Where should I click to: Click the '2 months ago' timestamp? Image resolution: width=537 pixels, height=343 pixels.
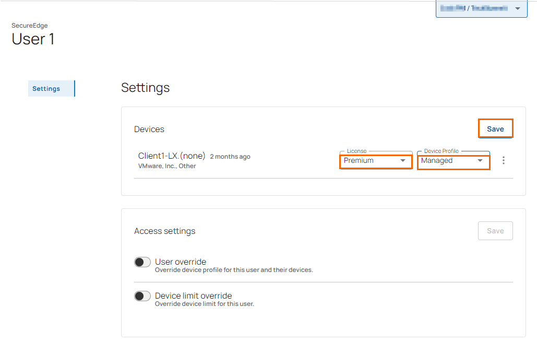point(230,157)
